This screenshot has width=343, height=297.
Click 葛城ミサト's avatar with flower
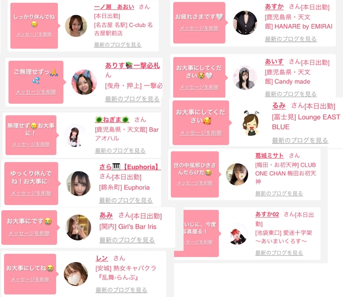pyautogui.click(x=237, y=174)
